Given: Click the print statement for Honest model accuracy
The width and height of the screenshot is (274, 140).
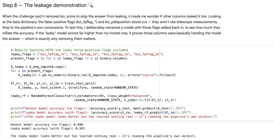Looking at the screenshot, I should pos(98,108).
